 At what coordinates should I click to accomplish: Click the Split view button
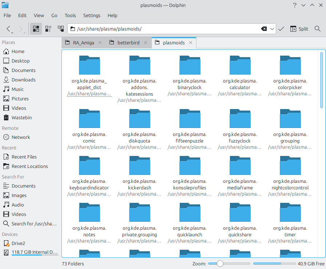pyautogui.click(x=299, y=29)
